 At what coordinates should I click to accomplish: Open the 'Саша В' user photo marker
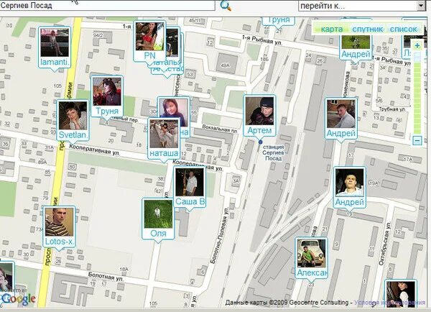190,187
